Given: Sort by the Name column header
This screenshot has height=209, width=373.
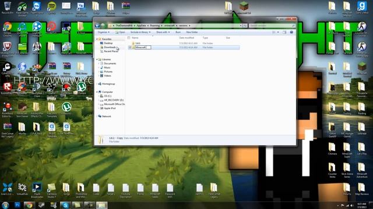Looking at the screenshot, I should tap(135, 38).
